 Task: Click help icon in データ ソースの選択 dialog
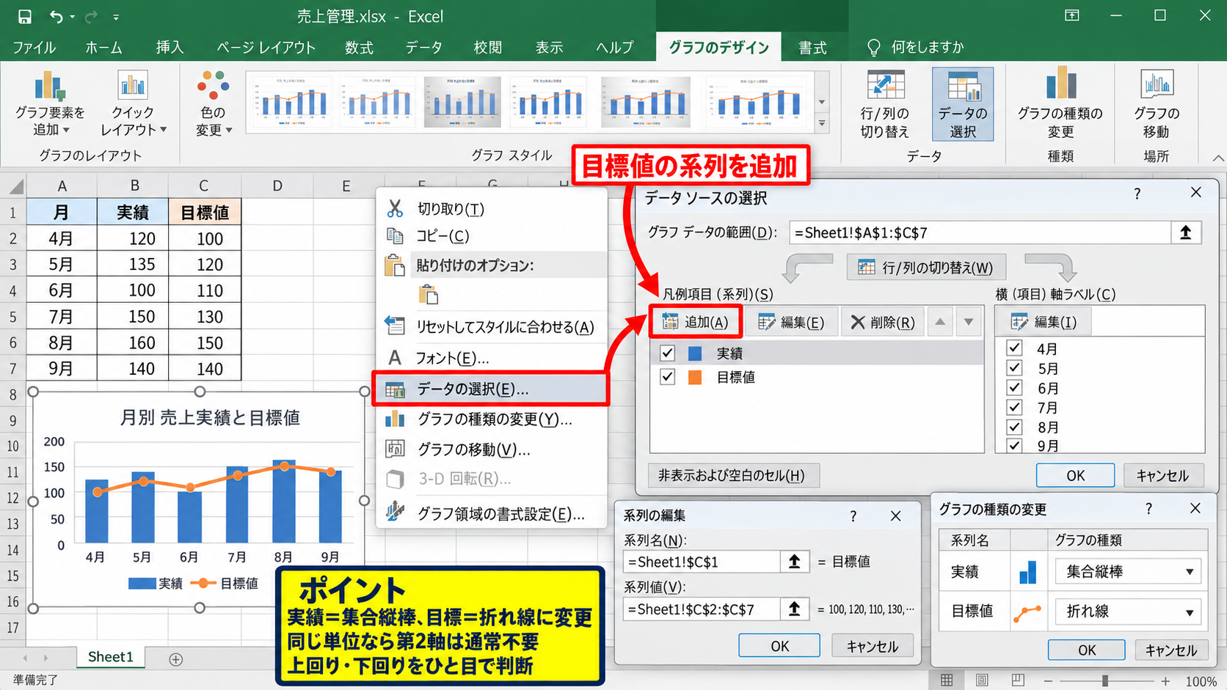[x=1137, y=194]
